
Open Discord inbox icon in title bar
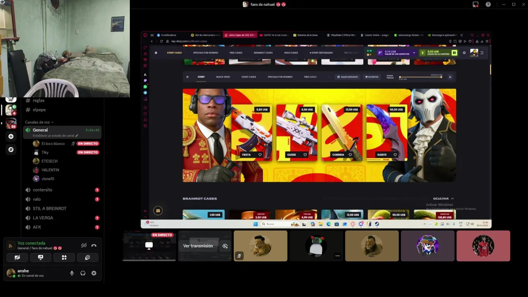tap(476, 5)
